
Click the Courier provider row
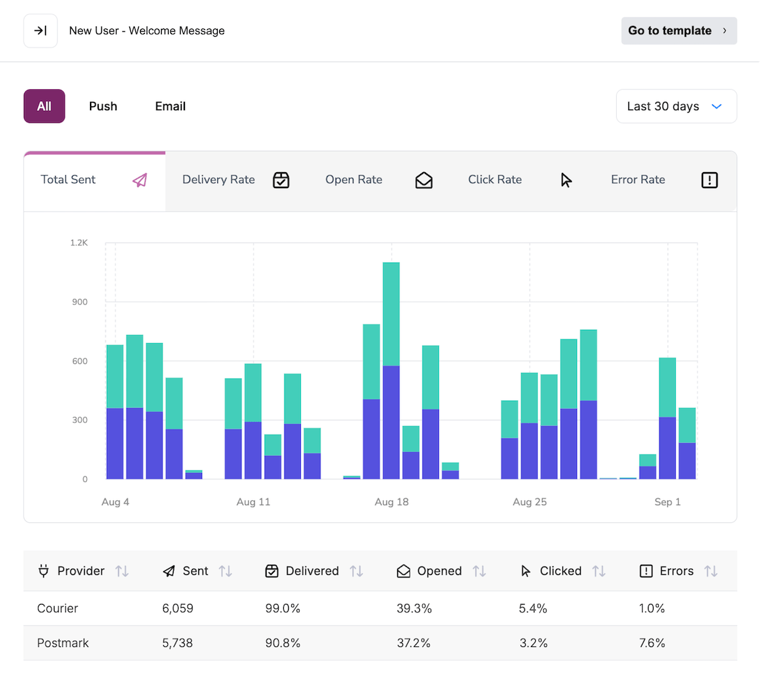tap(190, 608)
